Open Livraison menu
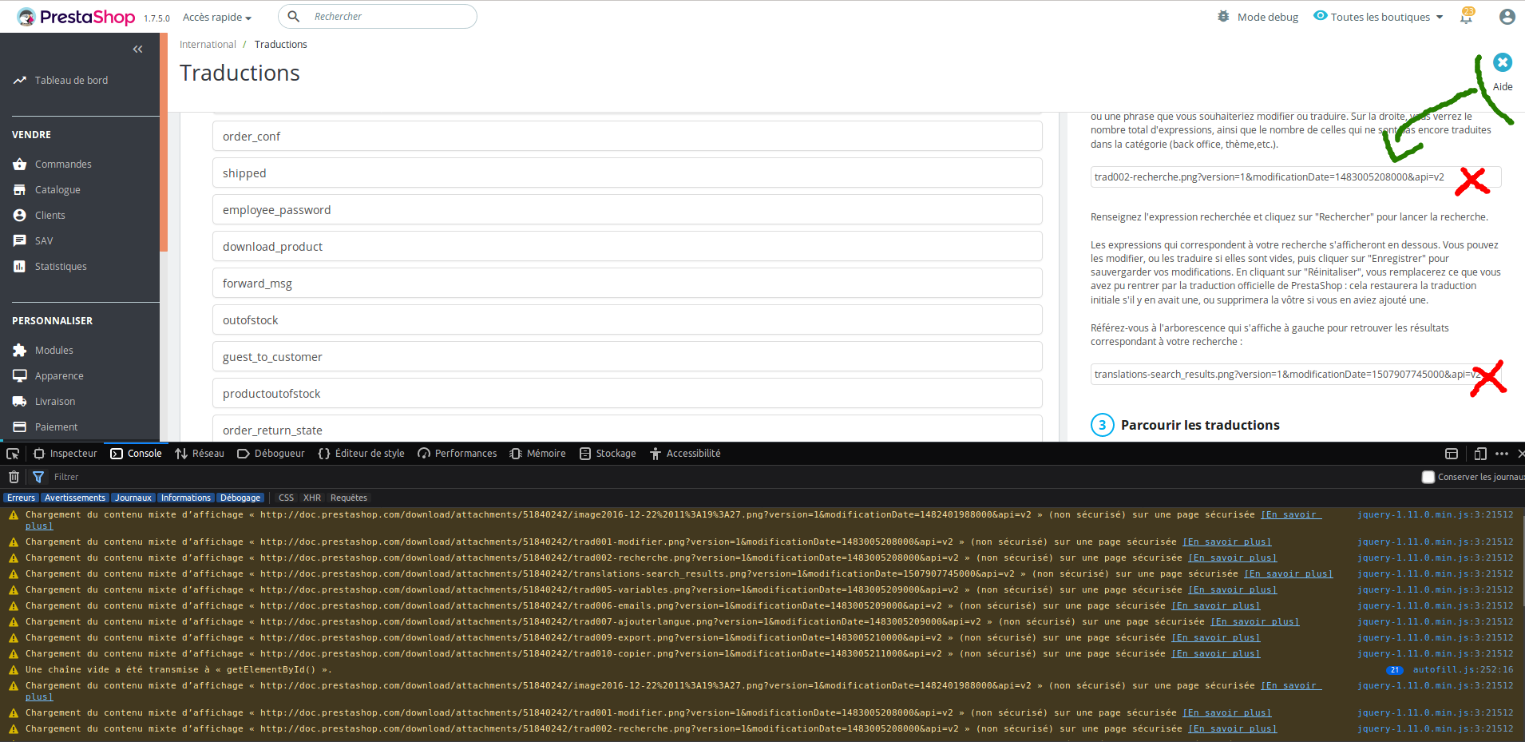 pos(55,402)
